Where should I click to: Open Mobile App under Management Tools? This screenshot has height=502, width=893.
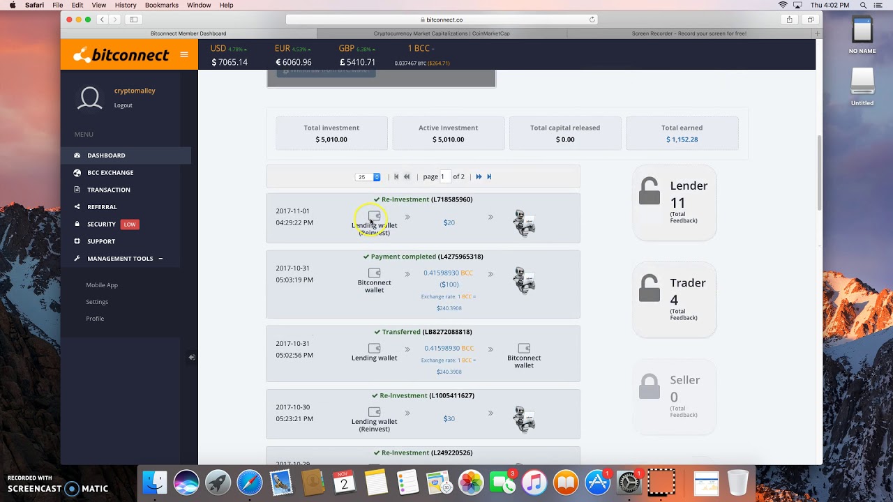tap(102, 285)
